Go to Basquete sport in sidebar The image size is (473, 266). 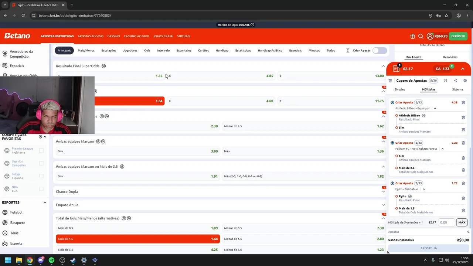click(x=18, y=223)
